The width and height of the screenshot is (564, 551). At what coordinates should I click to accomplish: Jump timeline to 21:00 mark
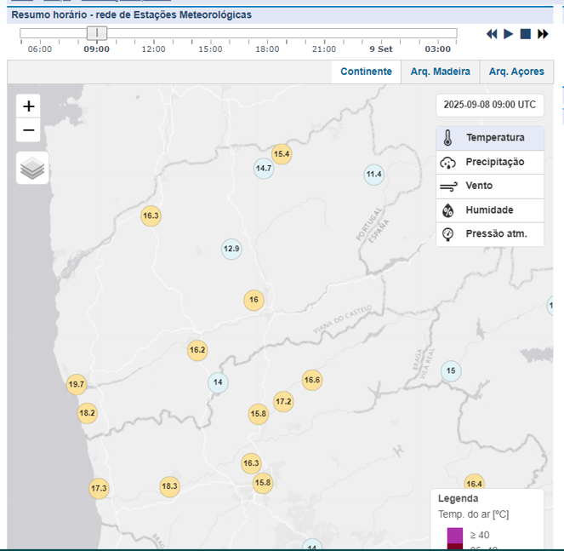[x=324, y=49]
